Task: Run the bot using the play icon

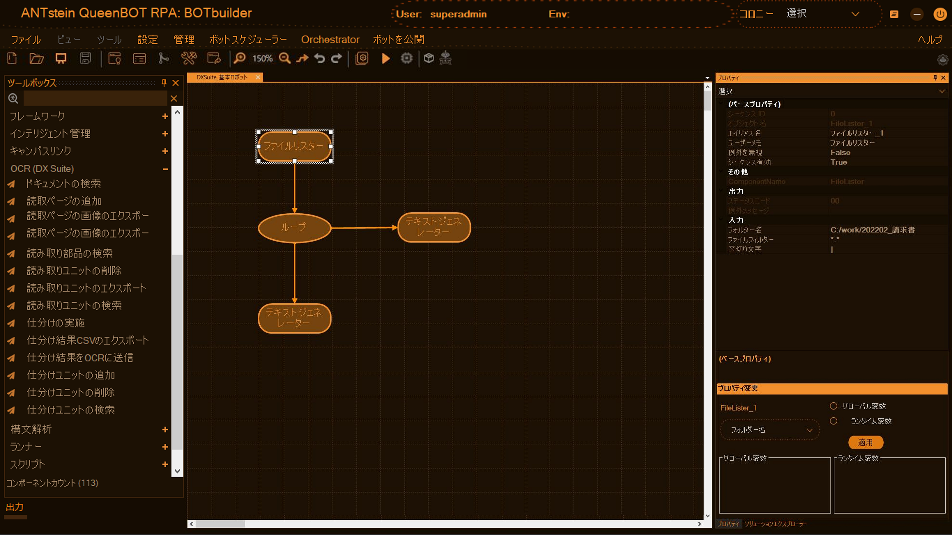Action: (x=385, y=58)
